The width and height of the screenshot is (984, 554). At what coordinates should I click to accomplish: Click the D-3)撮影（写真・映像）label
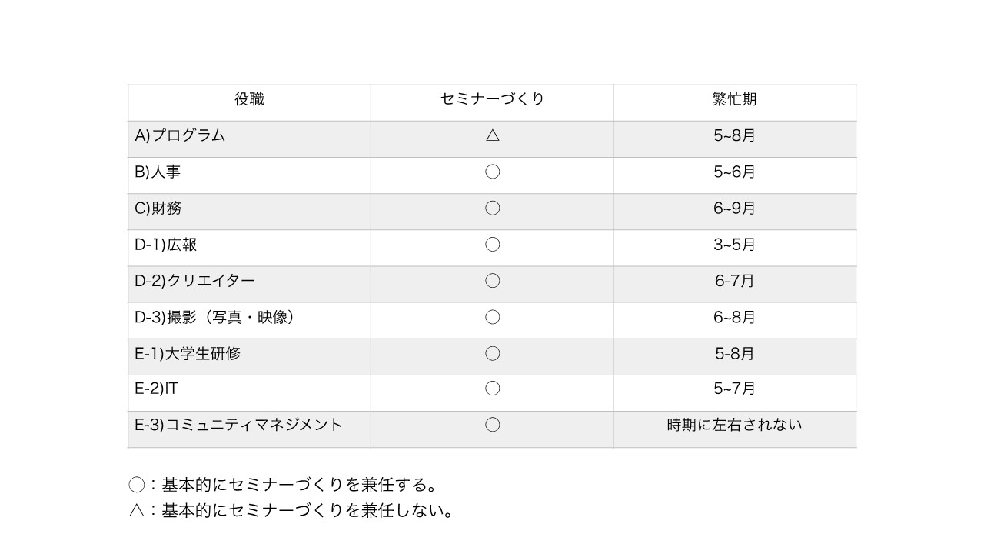(215, 317)
